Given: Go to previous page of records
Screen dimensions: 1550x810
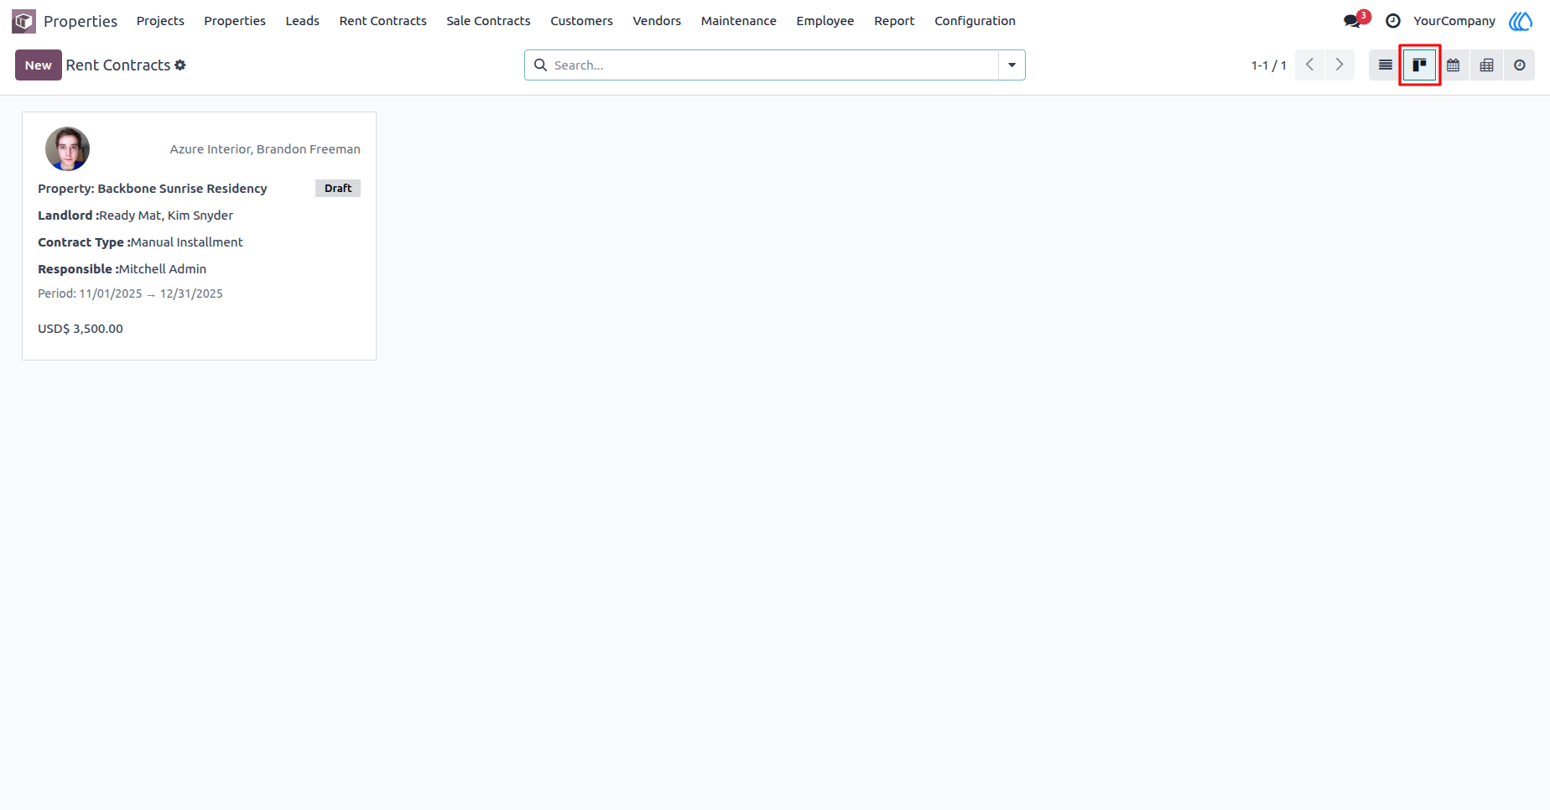Looking at the screenshot, I should (1310, 65).
